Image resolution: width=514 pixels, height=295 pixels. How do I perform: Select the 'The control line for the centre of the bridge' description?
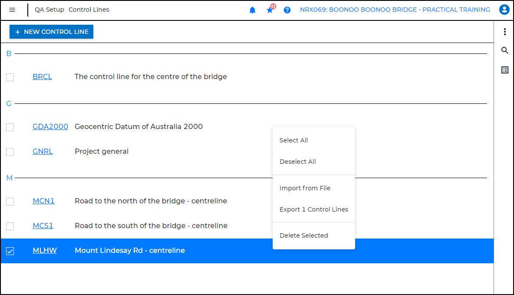point(151,77)
